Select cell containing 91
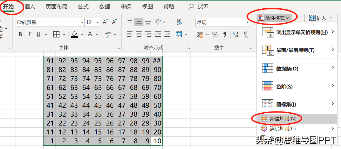The height and width of the screenshot is (149, 341). [x=50, y=61]
